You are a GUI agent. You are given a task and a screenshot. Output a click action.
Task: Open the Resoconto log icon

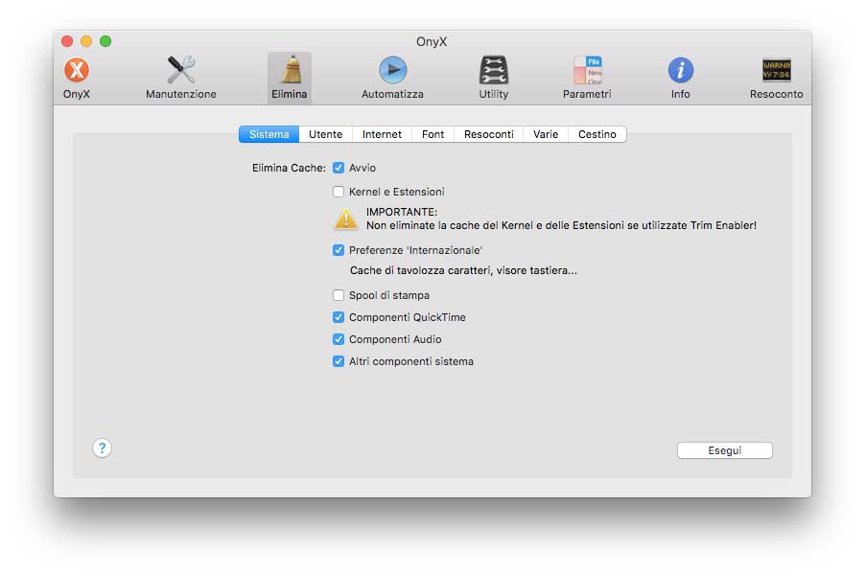776,70
